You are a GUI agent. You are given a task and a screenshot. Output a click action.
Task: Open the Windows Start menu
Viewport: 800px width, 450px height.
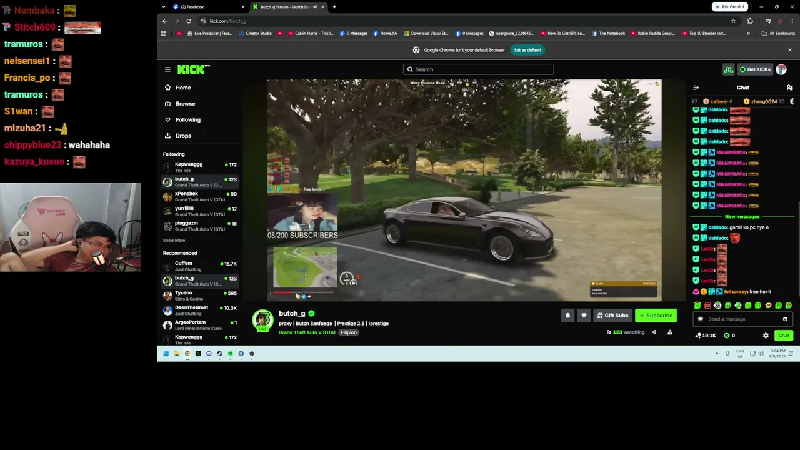166,354
